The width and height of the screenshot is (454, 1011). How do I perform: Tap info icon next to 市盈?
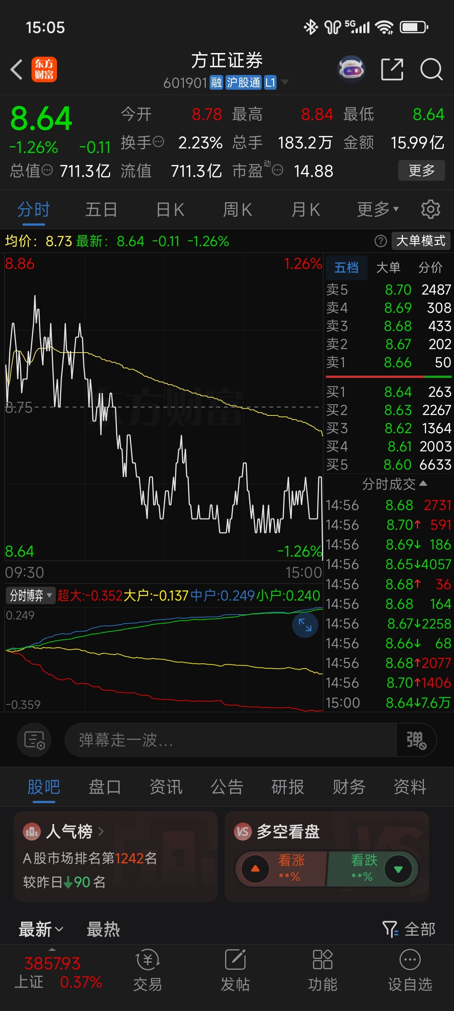[277, 170]
